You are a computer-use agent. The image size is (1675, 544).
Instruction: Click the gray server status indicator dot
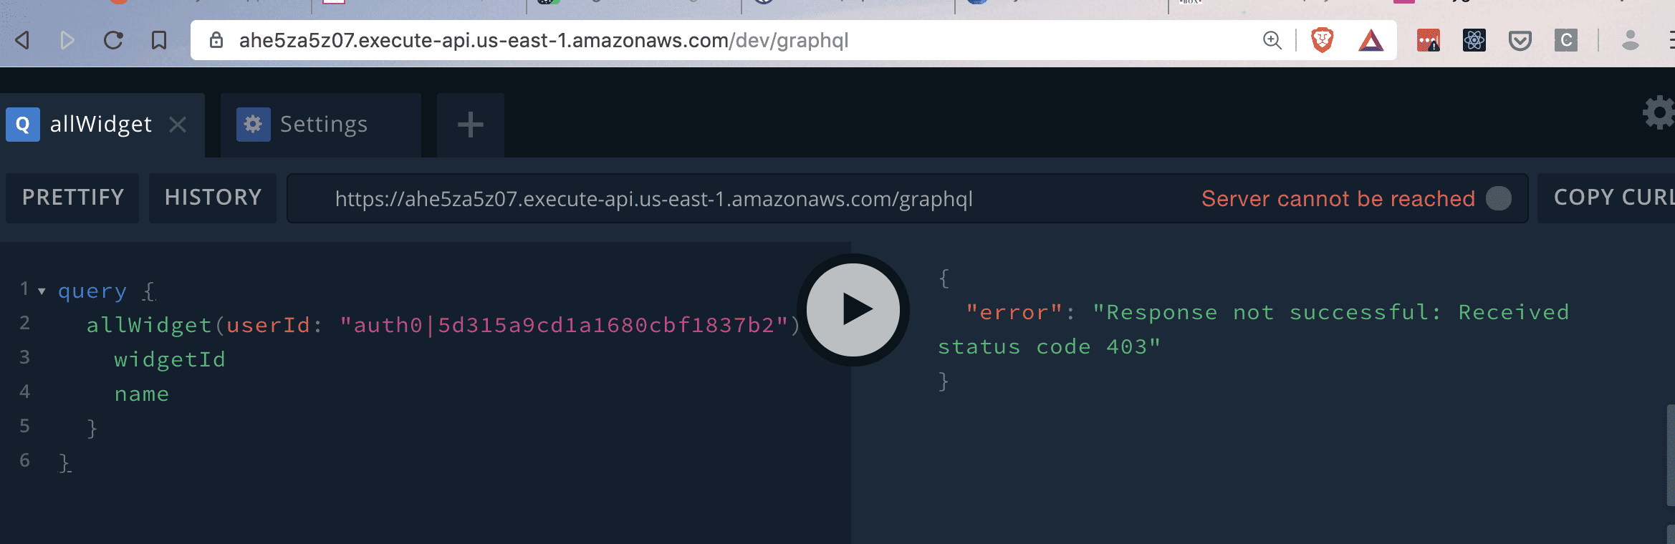pos(1498,198)
